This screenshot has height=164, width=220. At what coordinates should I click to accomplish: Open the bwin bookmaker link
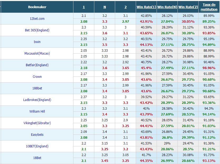pyautogui.click(x=37, y=42)
